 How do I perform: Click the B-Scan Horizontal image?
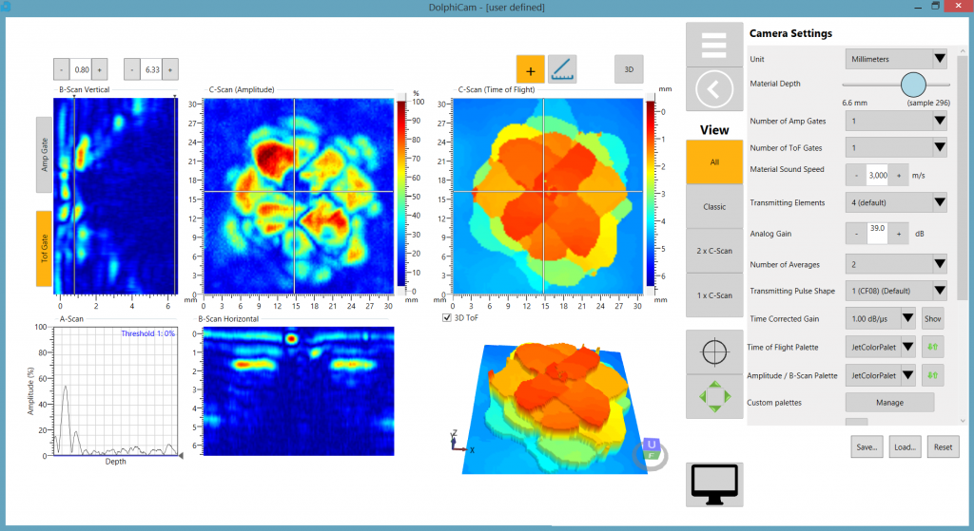coord(299,391)
